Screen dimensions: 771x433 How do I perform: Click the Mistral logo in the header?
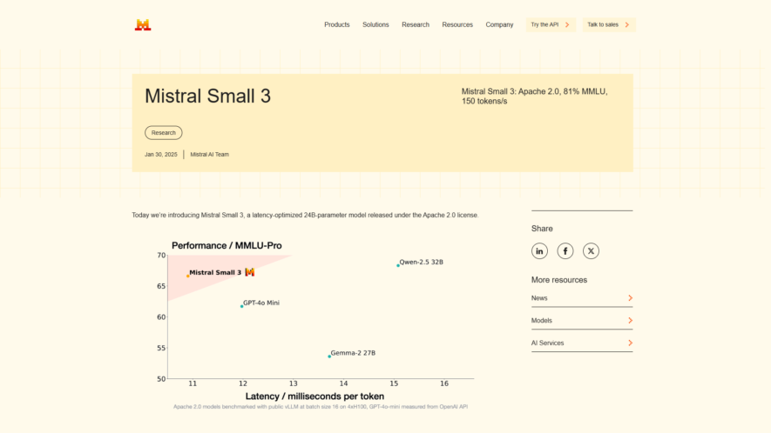pos(143,24)
